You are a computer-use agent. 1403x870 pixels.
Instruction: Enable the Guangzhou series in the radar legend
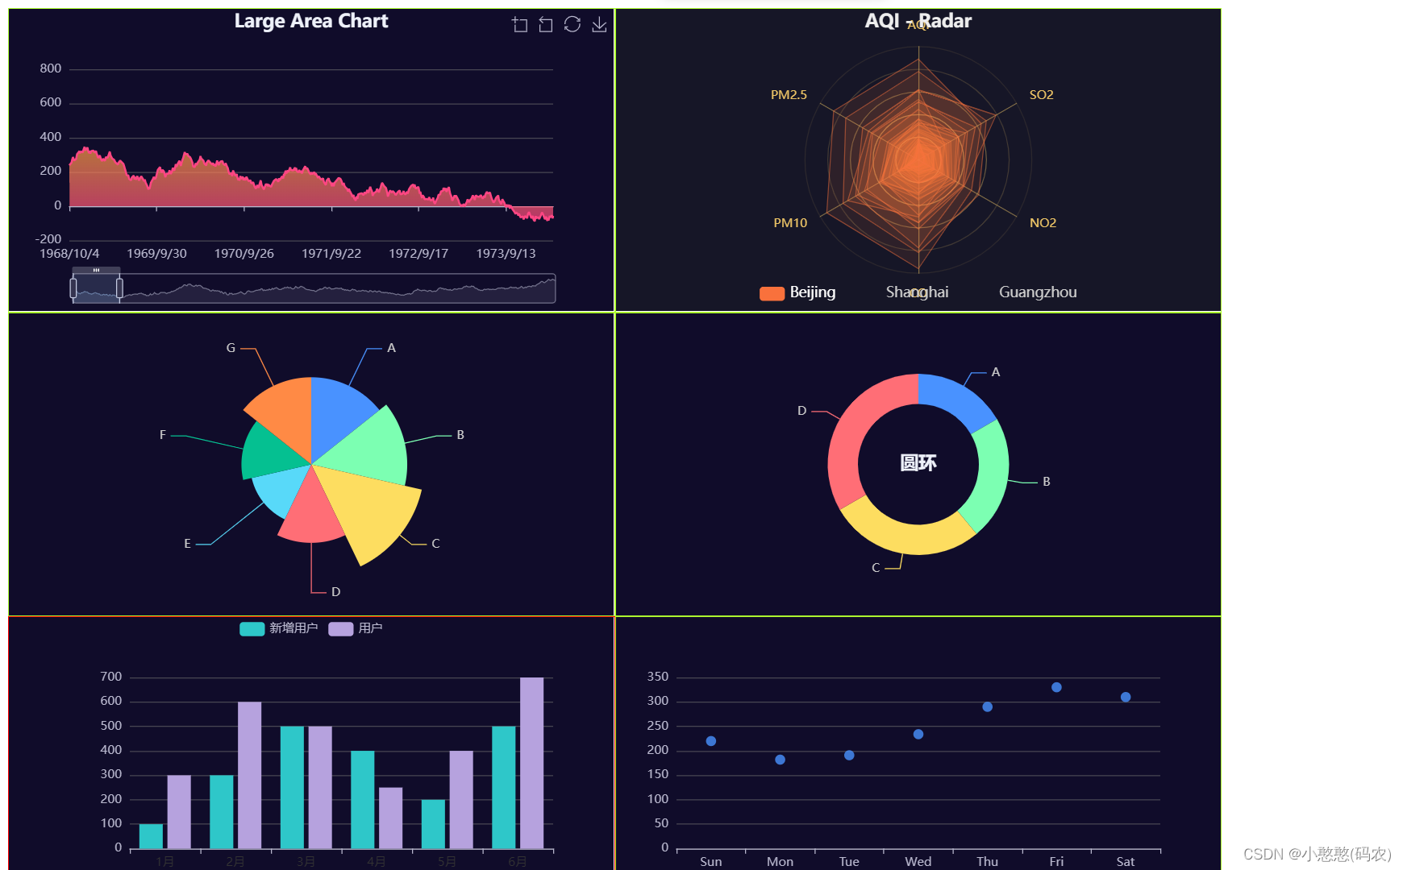click(1038, 292)
